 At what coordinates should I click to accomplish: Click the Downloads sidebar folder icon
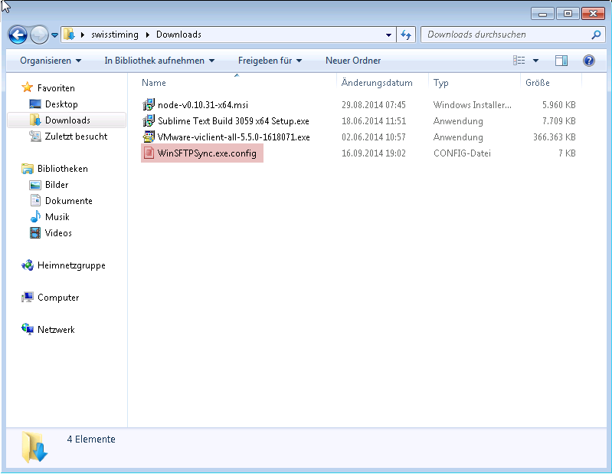(35, 120)
